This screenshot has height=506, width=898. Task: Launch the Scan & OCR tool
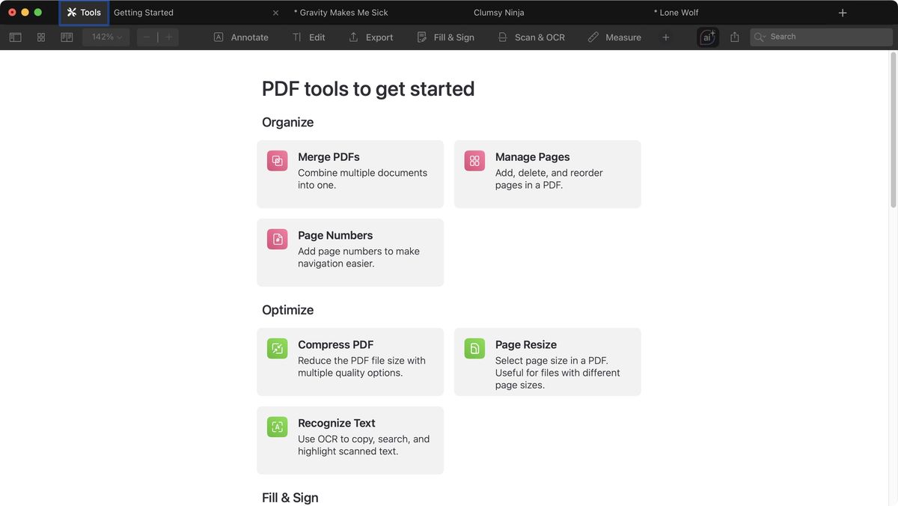[x=531, y=36]
